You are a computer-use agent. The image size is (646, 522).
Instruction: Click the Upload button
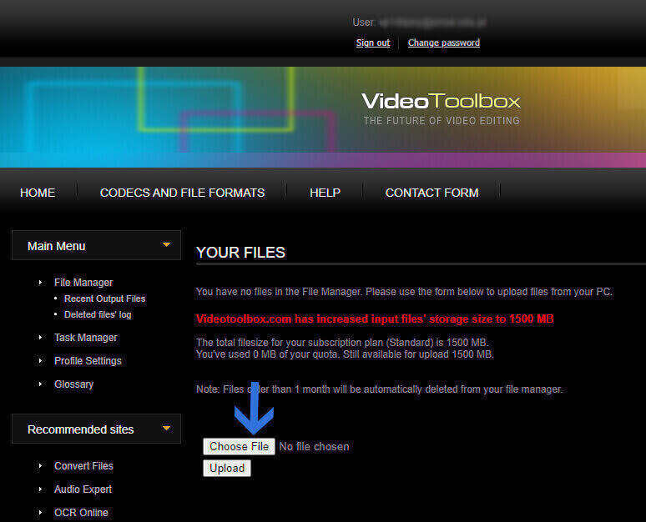[227, 468]
